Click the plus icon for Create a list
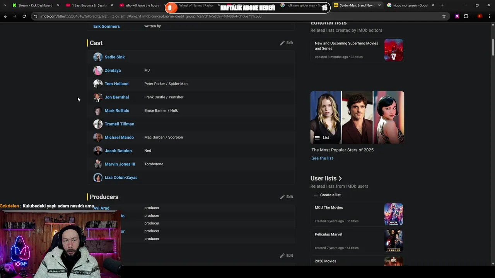Image resolution: width=495 pixels, height=278 pixels. click(316, 195)
